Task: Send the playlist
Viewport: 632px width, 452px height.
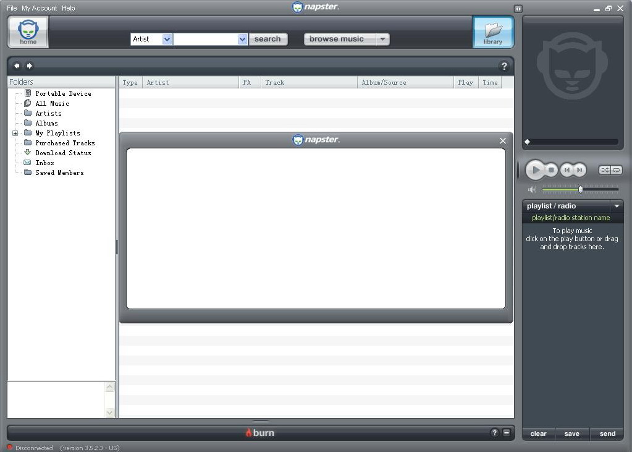Action: [607, 434]
